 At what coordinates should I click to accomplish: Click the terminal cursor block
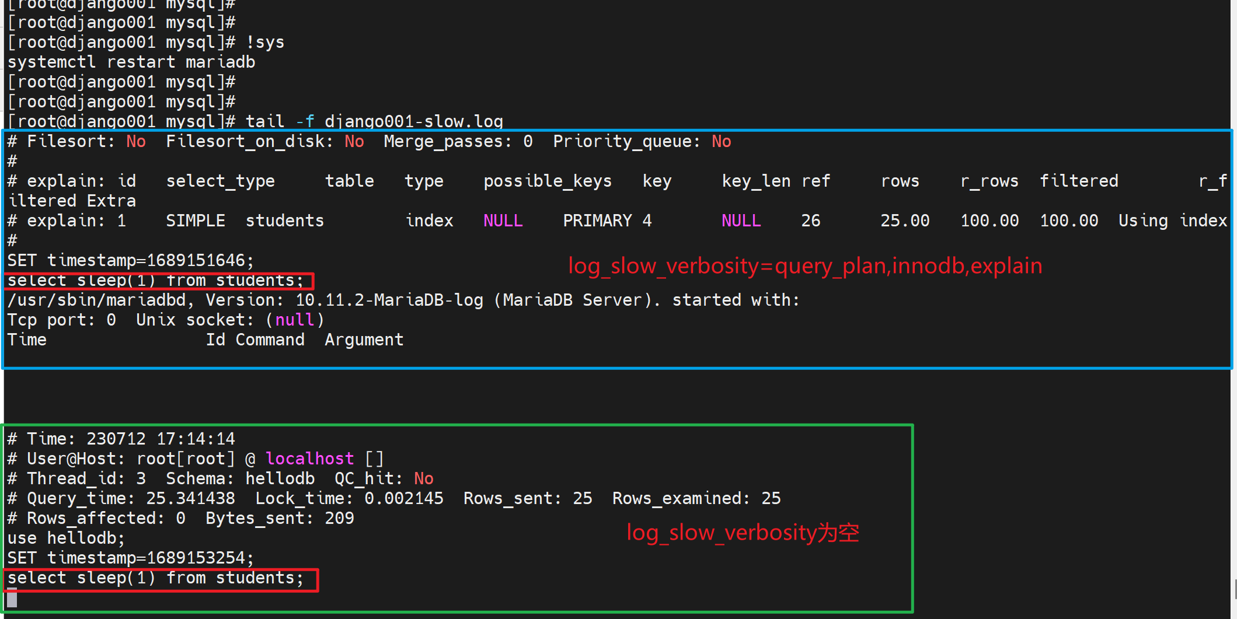click(12, 599)
